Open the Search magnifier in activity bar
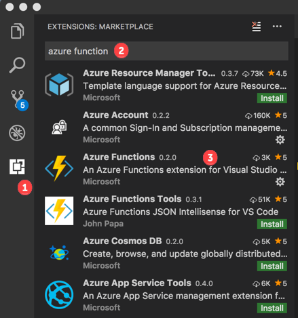This screenshot has width=298, height=318. coord(17,65)
